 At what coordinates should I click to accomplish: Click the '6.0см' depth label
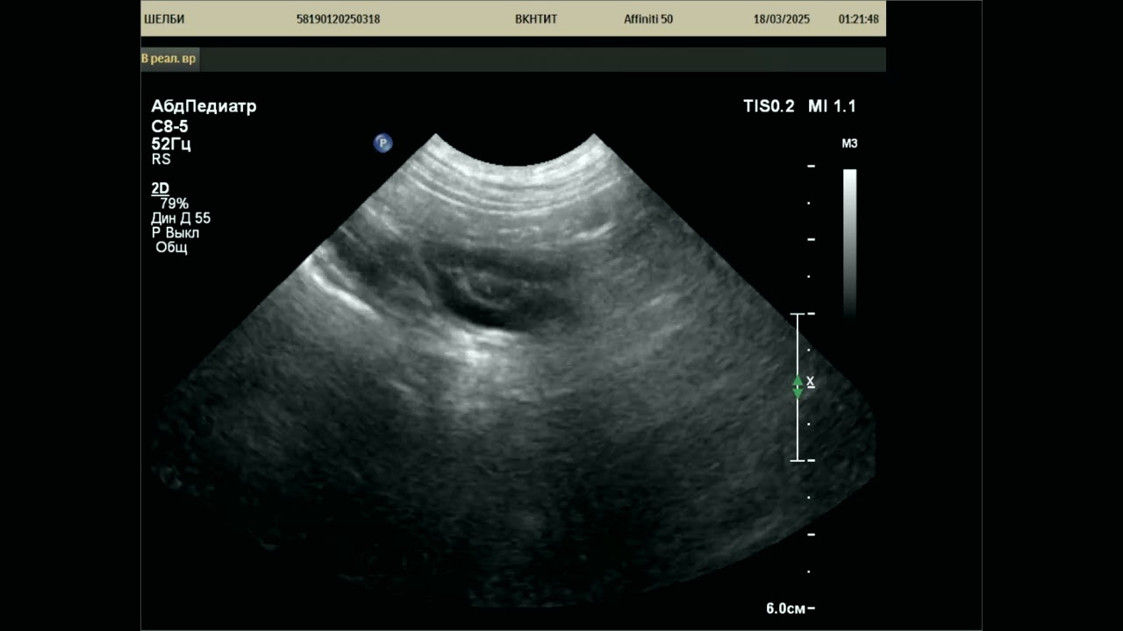point(785,608)
